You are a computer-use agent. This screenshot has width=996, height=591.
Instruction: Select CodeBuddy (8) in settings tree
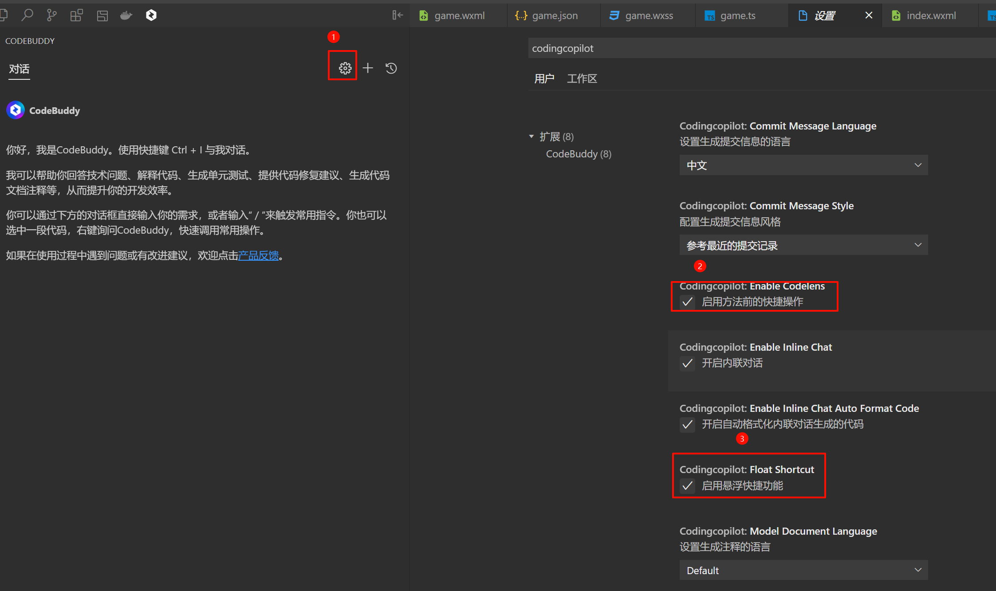click(579, 154)
